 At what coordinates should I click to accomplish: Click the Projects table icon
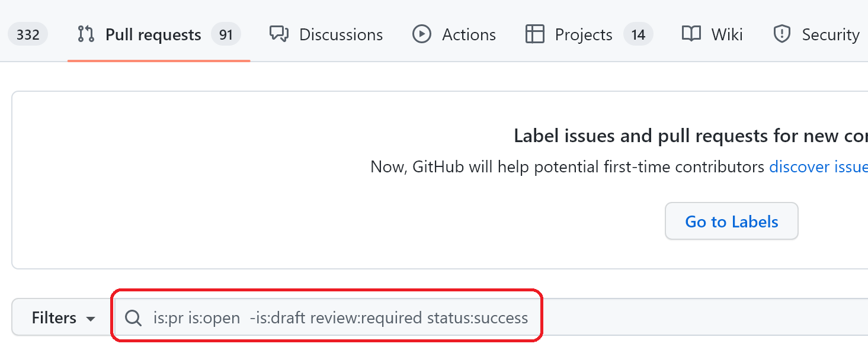[534, 34]
